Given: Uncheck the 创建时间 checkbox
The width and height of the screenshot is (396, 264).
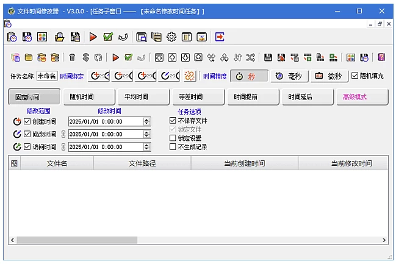Looking at the screenshot, I should (27, 121).
